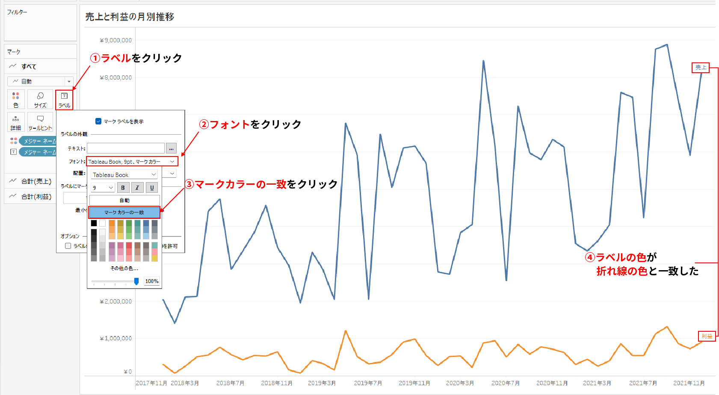Click the 2020年11月 x-axis label

coord(552,383)
